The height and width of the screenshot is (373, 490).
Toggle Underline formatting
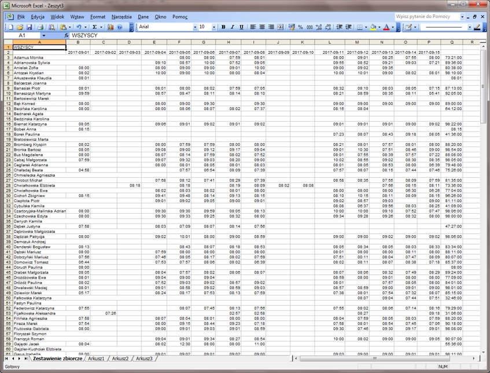click(x=241, y=27)
